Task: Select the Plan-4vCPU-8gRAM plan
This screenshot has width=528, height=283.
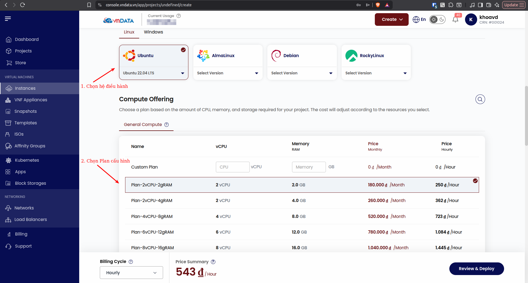Action: tap(302, 217)
